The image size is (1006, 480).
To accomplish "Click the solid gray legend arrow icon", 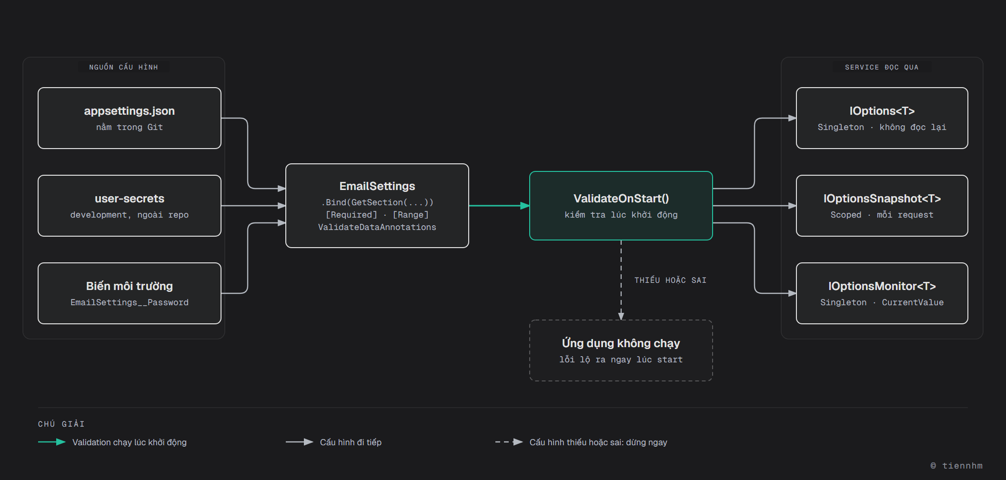I will click(x=300, y=442).
